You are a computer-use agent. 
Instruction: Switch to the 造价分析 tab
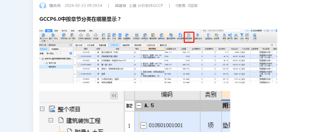coord(79,45)
